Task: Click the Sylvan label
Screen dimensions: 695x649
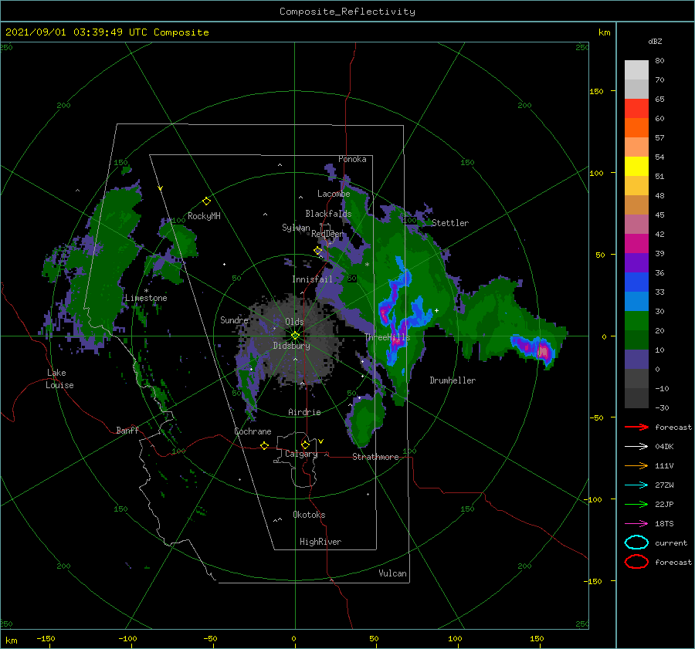Action: [x=296, y=228]
